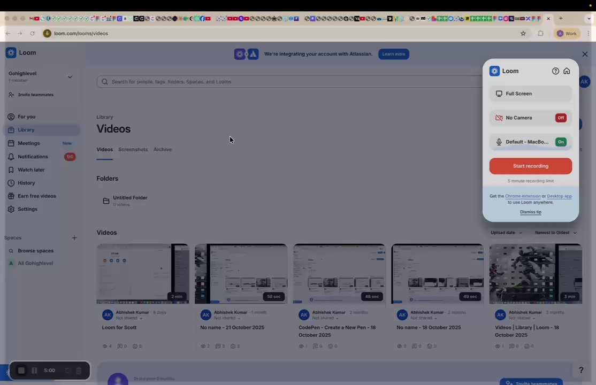Switch to the Screenshots tab

[133, 150]
